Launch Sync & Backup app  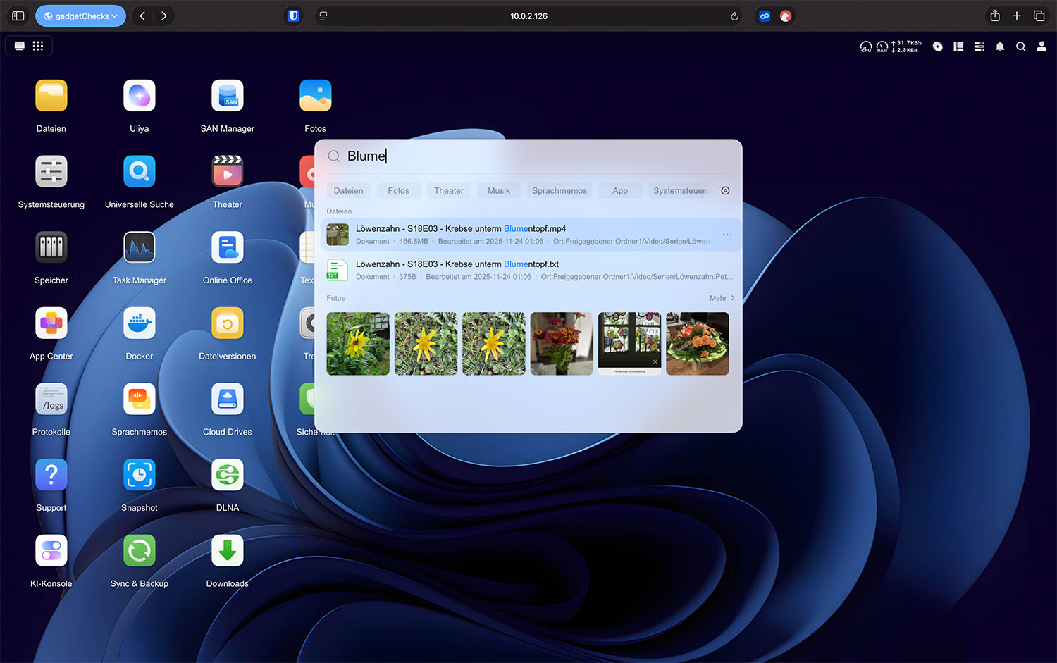click(139, 552)
